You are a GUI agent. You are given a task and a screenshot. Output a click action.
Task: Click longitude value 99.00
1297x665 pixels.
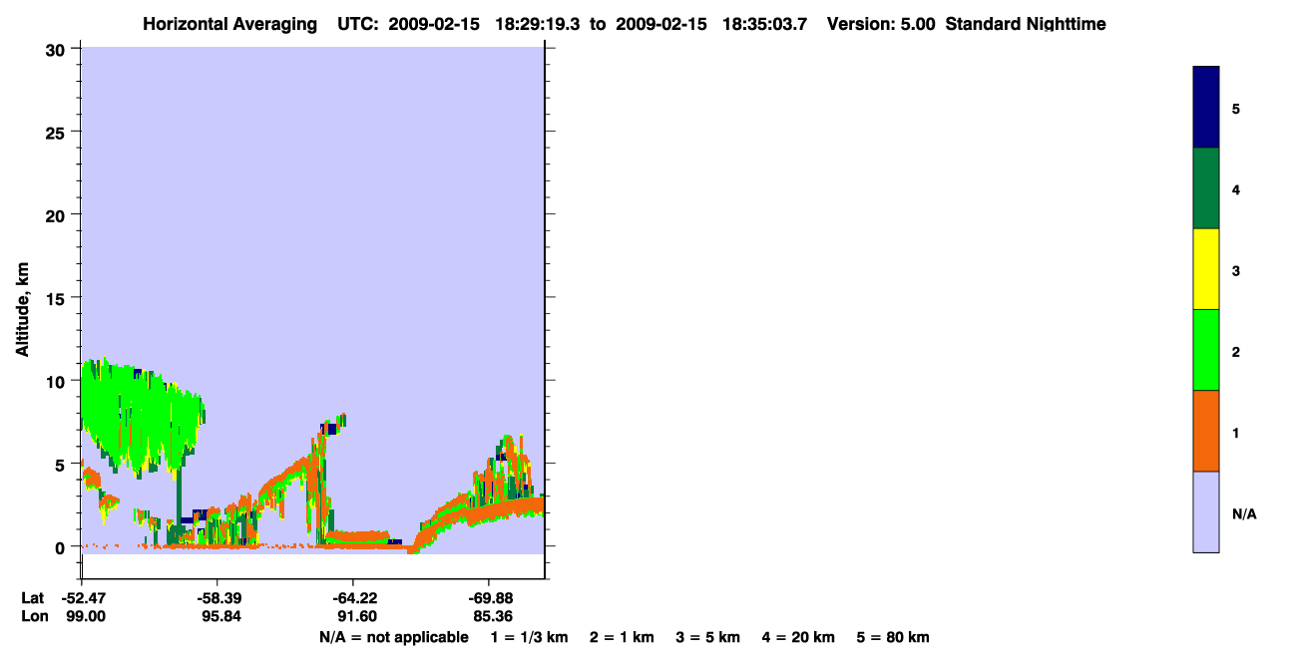pos(85,616)
